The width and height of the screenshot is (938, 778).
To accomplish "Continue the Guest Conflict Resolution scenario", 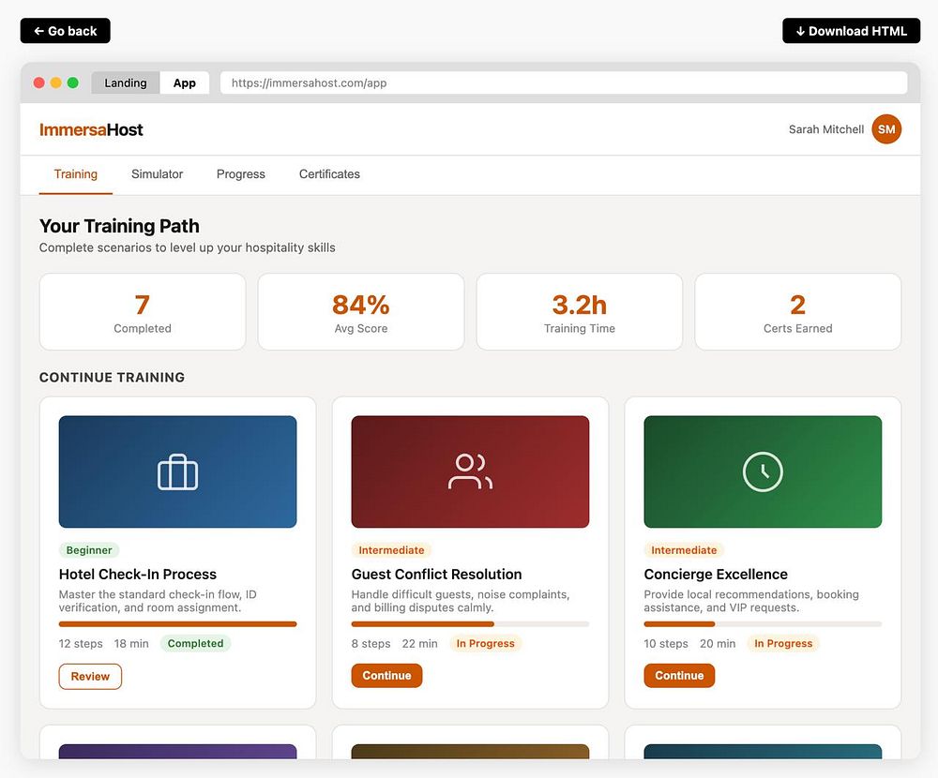I will [386, 675].
